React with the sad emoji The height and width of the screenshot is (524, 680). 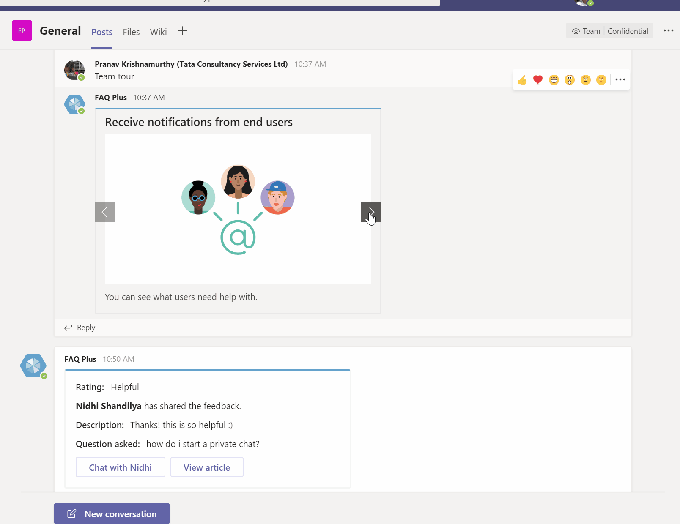coord(586,79)
